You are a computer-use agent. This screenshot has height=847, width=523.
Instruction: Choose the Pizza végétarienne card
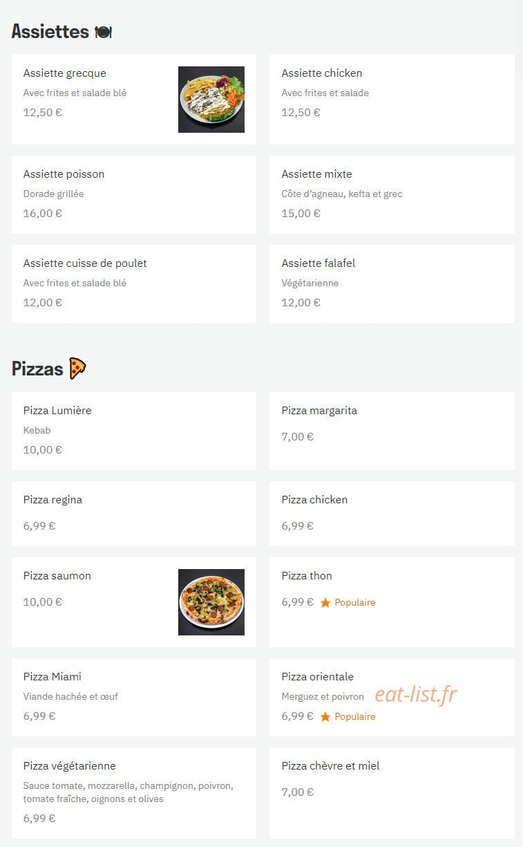click(x=134, y=793)
